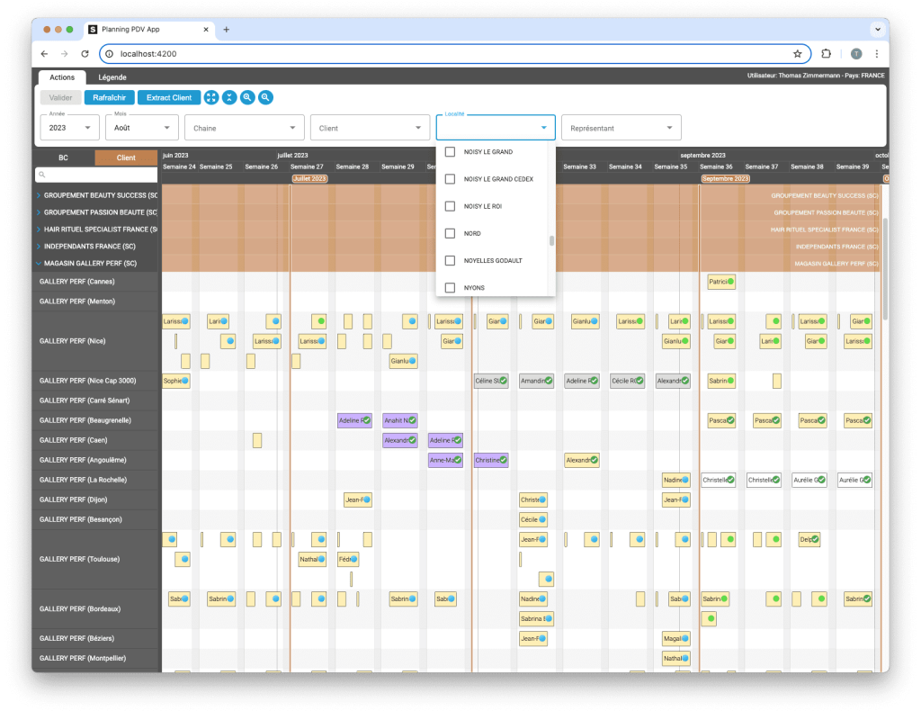Click the client search input field
The width and height of the screenshot is (921, 711).
[96, 175]
